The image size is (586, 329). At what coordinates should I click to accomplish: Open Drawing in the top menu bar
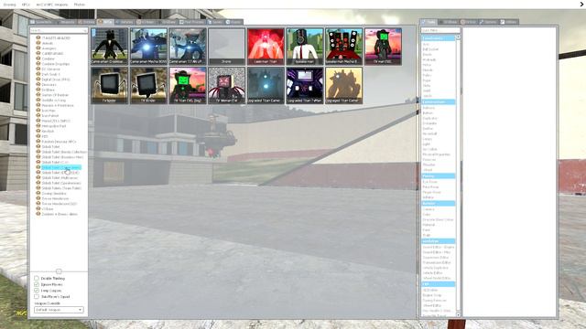[x=9, y=5]
